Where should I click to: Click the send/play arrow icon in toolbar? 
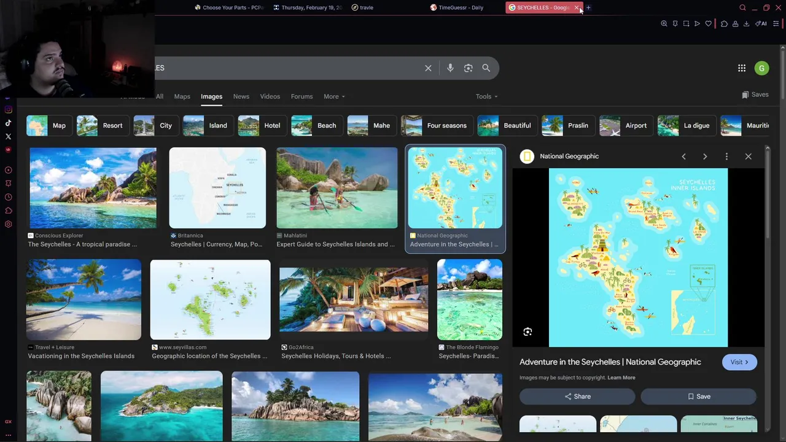tap(697, 23)
